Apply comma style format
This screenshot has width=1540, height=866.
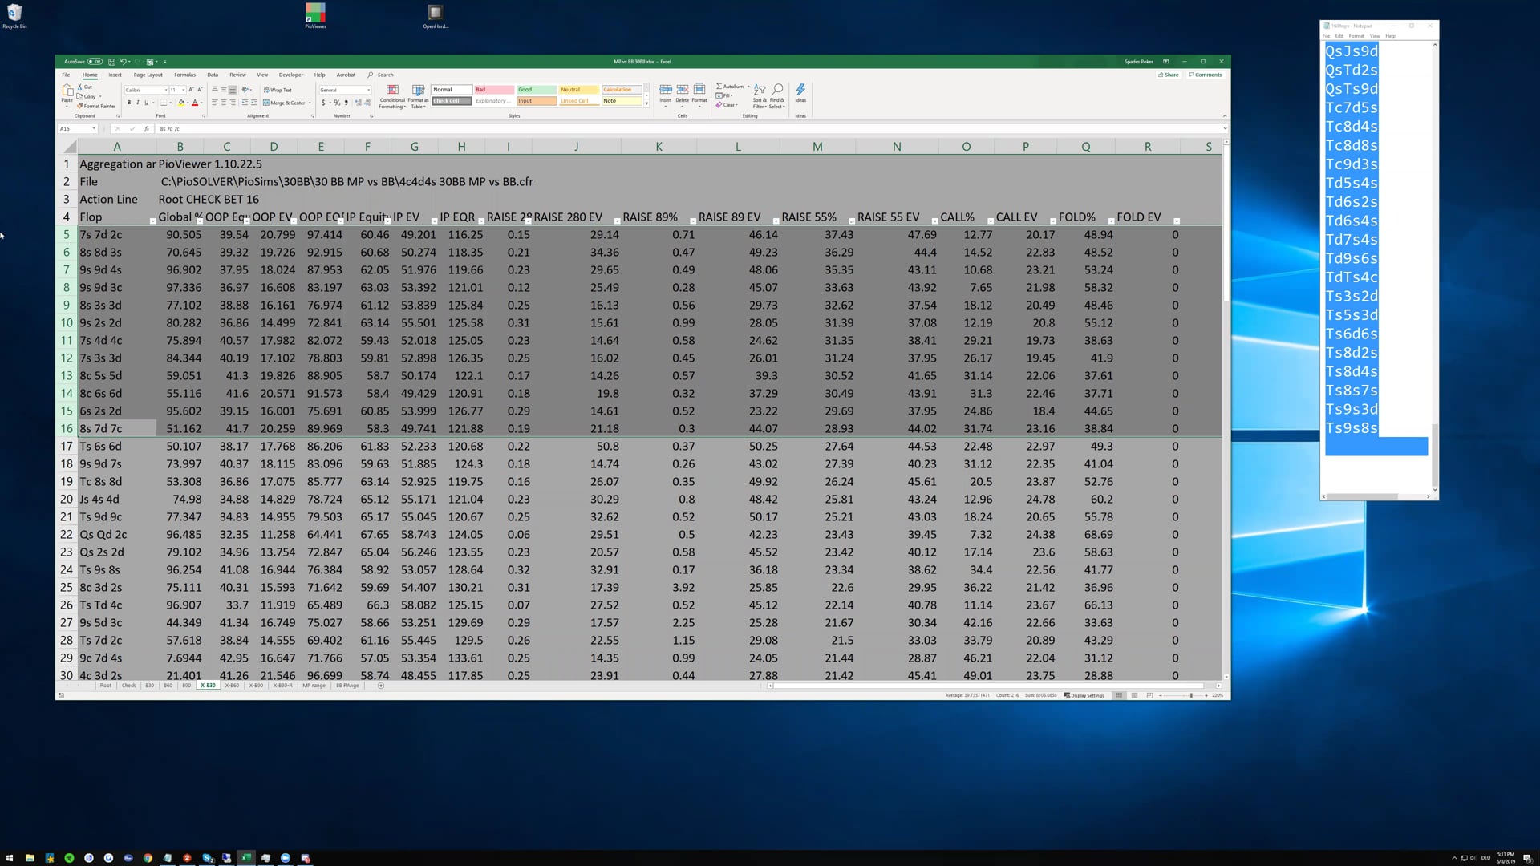point(346,103)
